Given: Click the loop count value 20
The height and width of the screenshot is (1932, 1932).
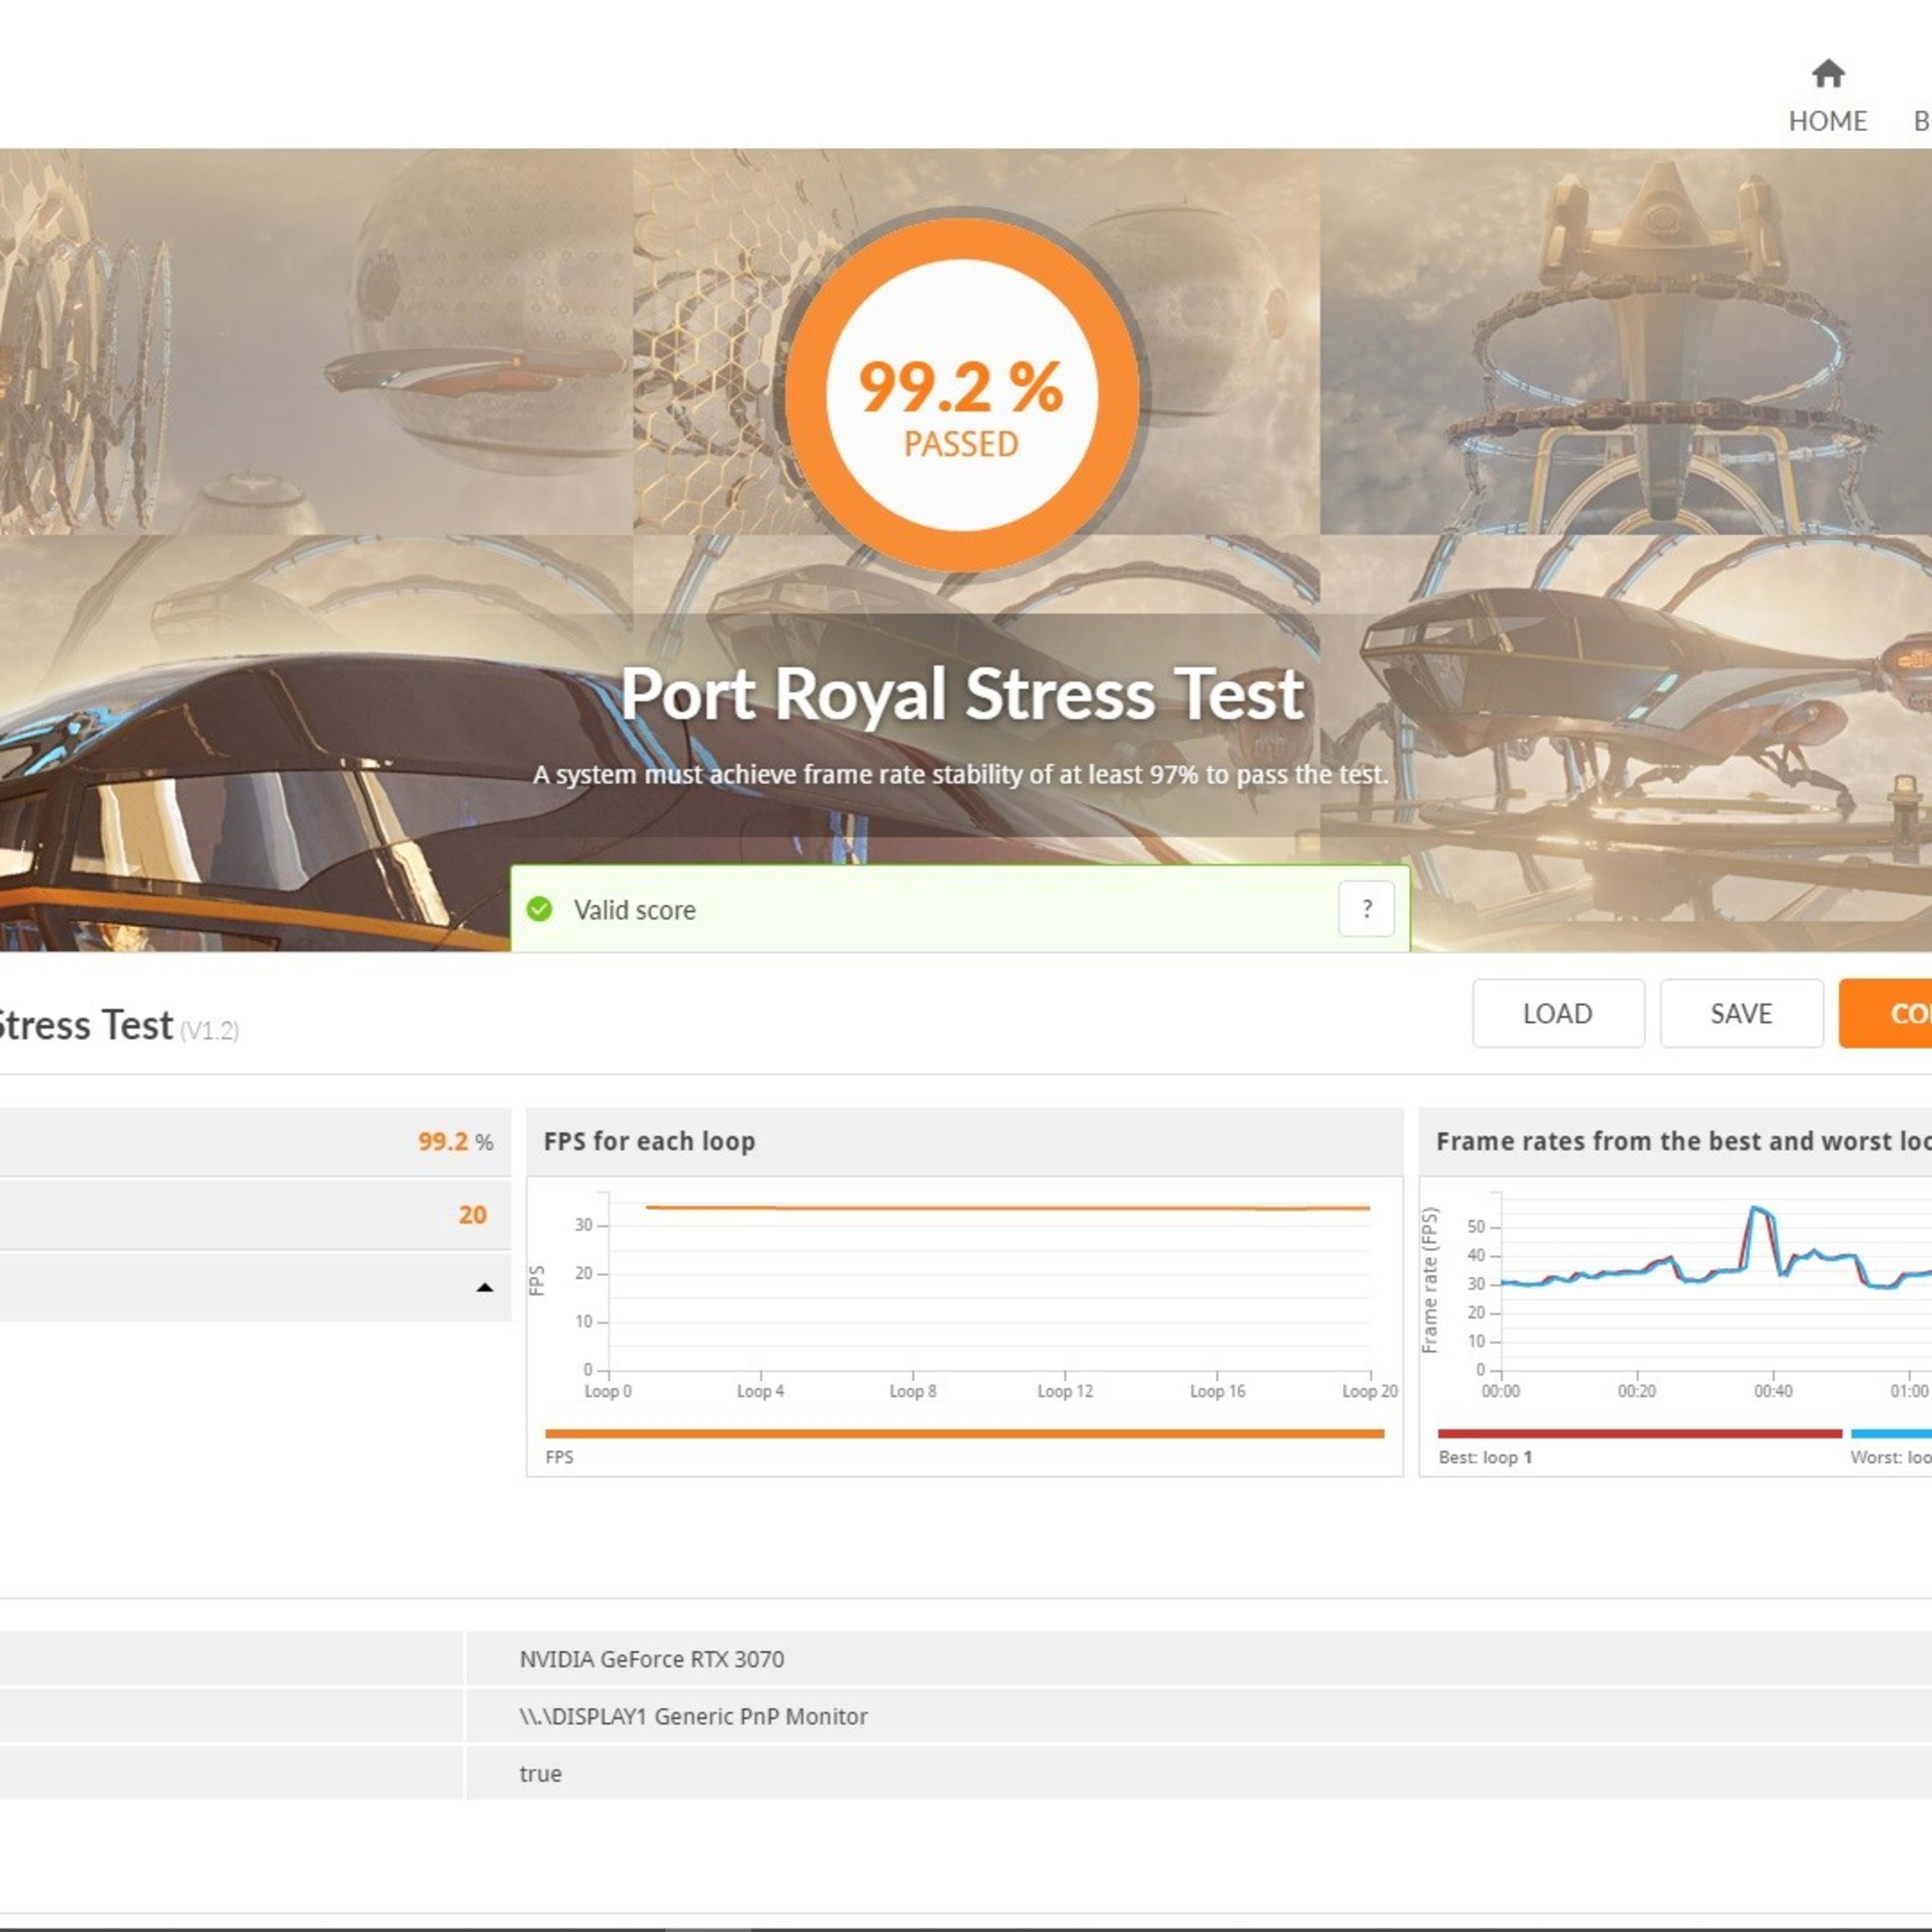Looking at the screenshot, I should click(472, 1215).
